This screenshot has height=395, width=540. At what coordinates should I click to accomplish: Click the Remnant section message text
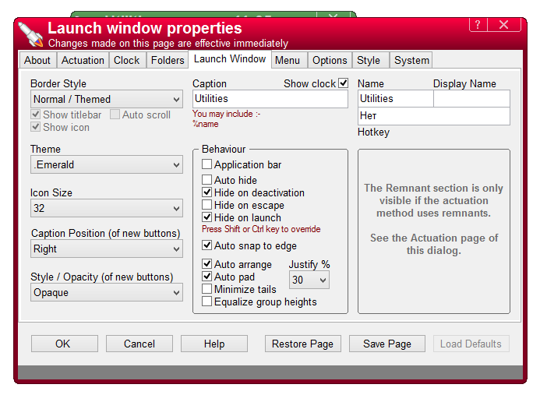coord(434,219)
